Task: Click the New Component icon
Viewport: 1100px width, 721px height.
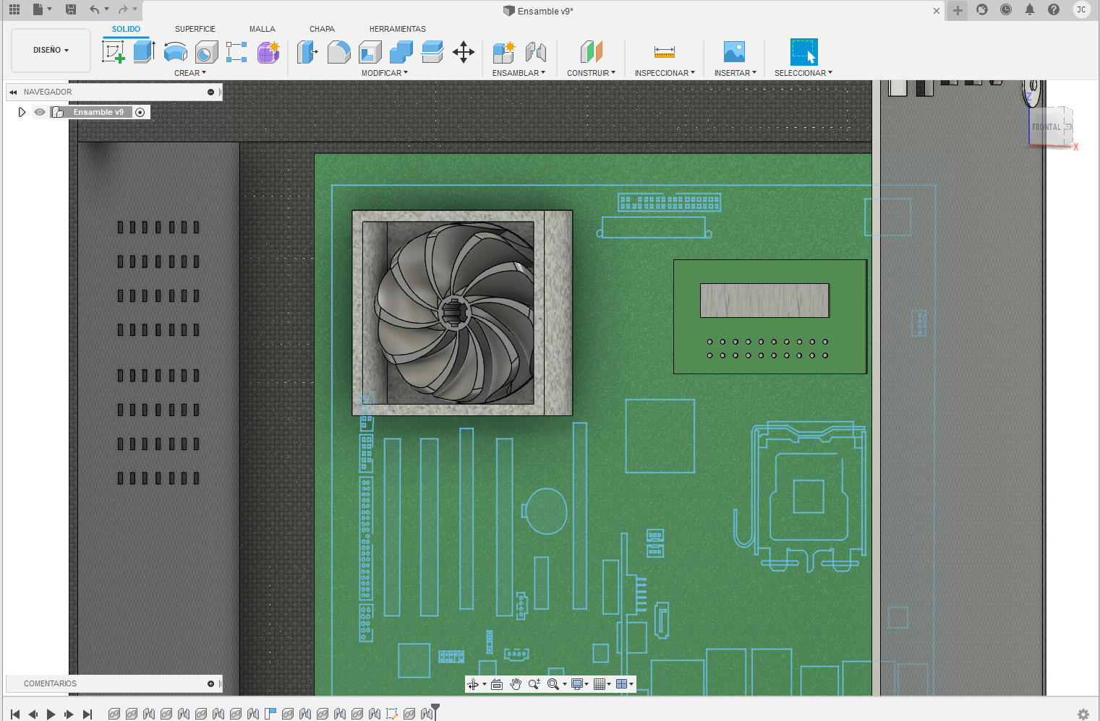Action: 503,52
